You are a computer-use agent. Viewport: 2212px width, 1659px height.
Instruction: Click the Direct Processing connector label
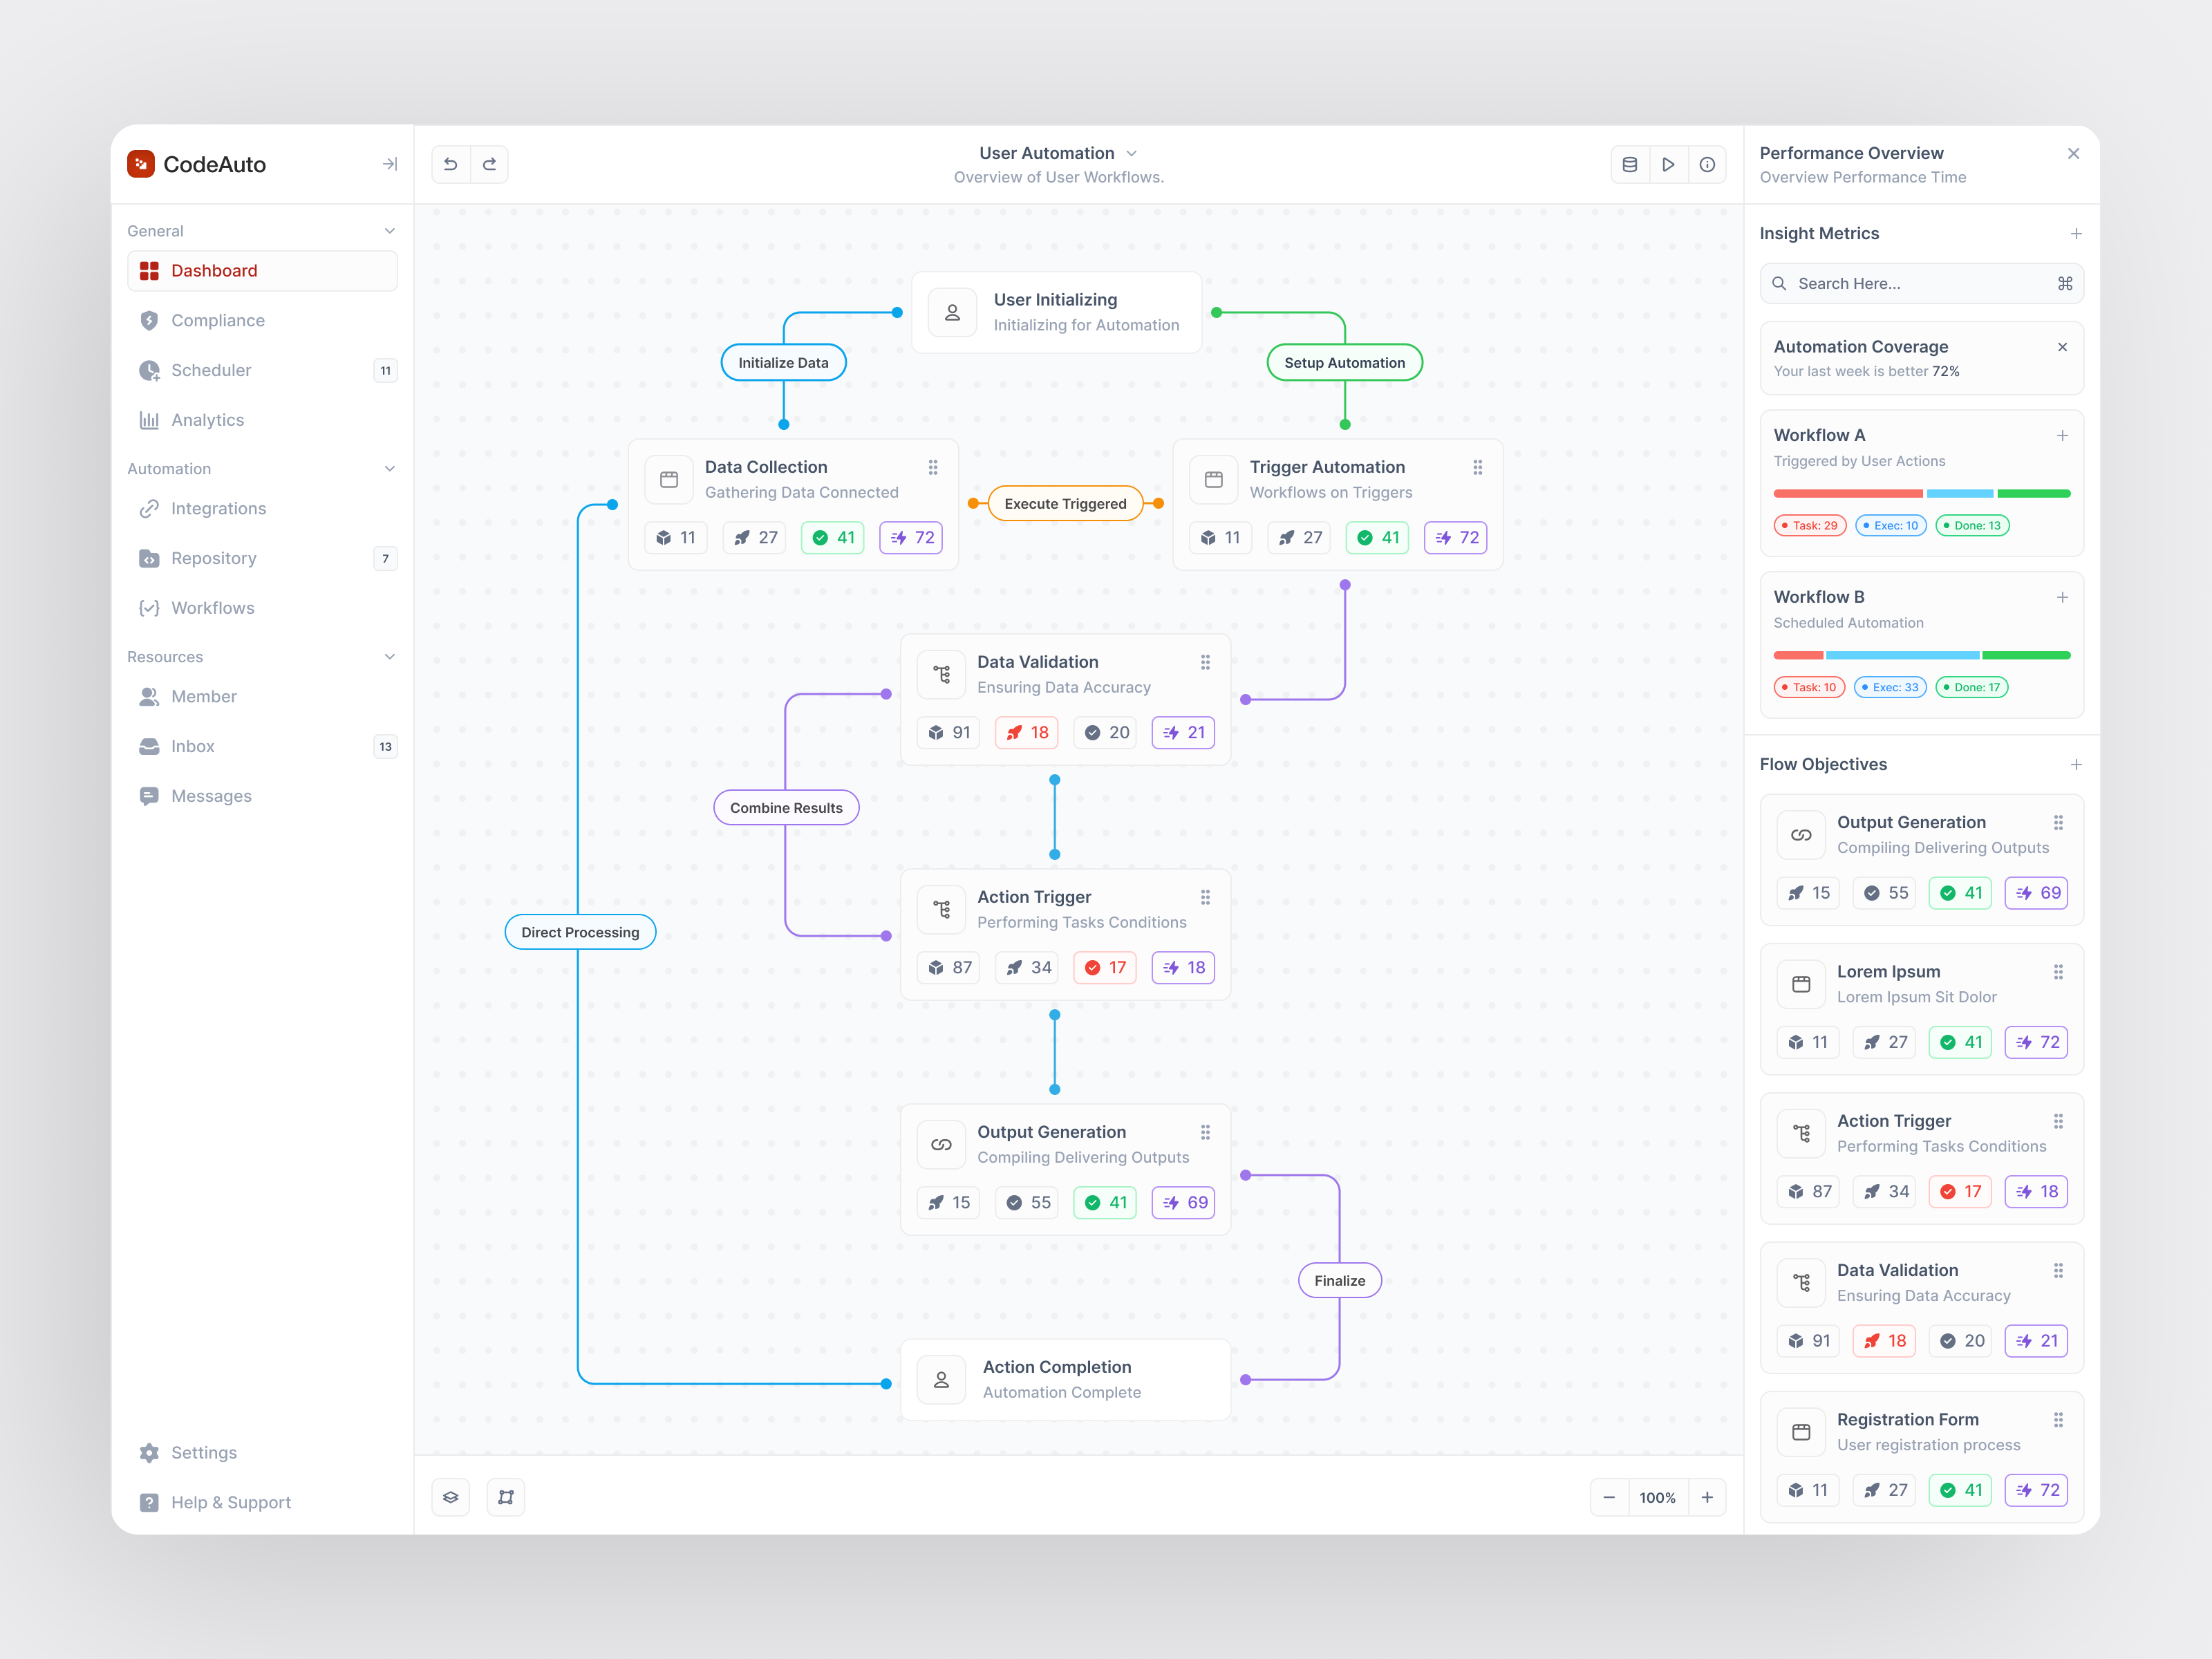(x=580, y=932)
